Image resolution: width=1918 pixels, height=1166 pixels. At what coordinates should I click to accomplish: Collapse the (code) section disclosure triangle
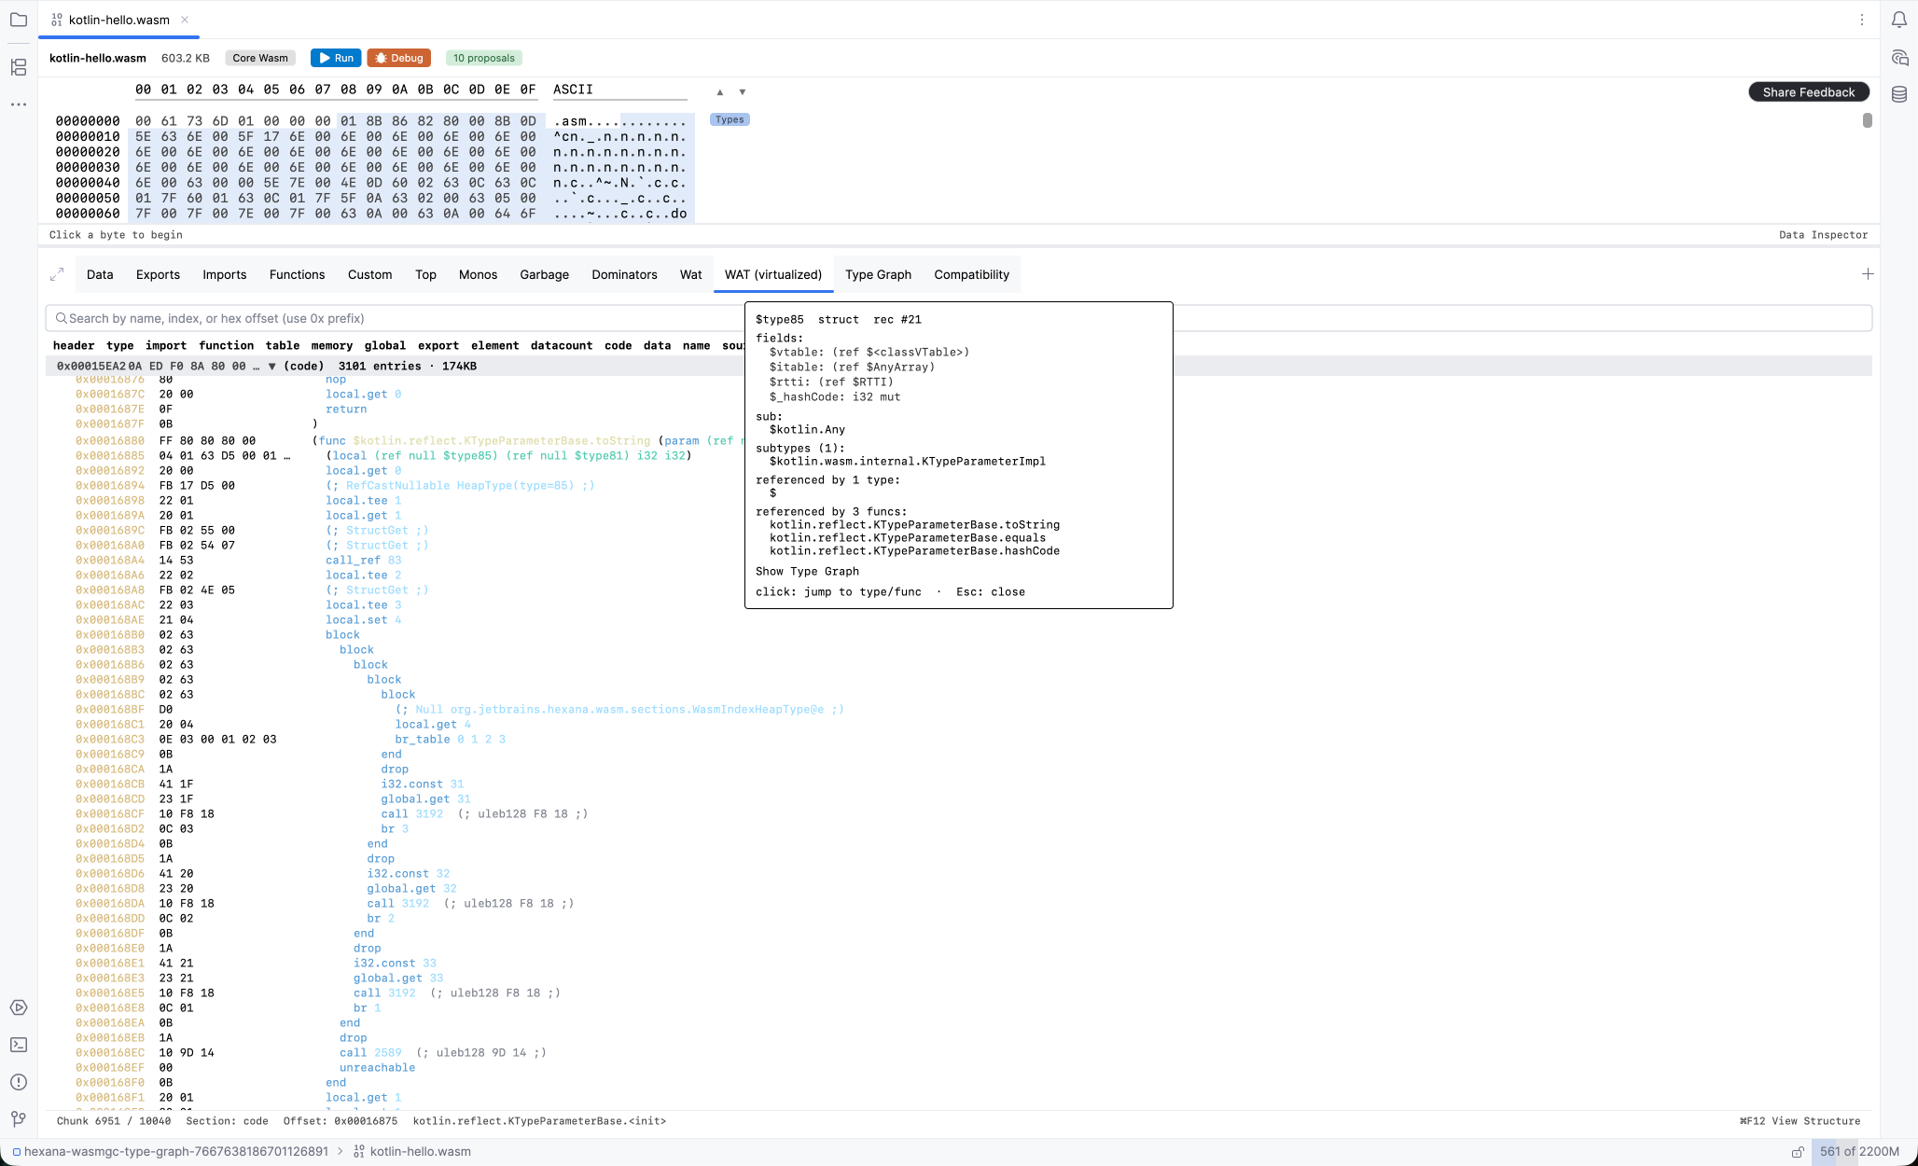tap(271, 367)
